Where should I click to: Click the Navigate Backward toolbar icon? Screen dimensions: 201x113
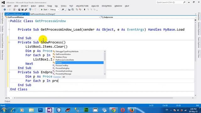point(5,10)
